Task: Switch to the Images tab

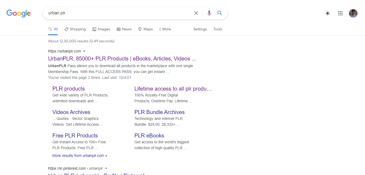Action: point(101,29)
